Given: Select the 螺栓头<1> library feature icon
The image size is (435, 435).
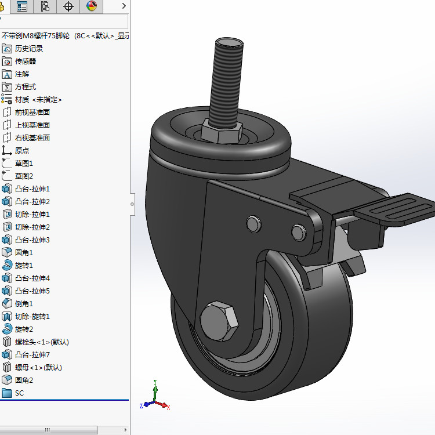Looking at the screenshot, I should point(7,342).
